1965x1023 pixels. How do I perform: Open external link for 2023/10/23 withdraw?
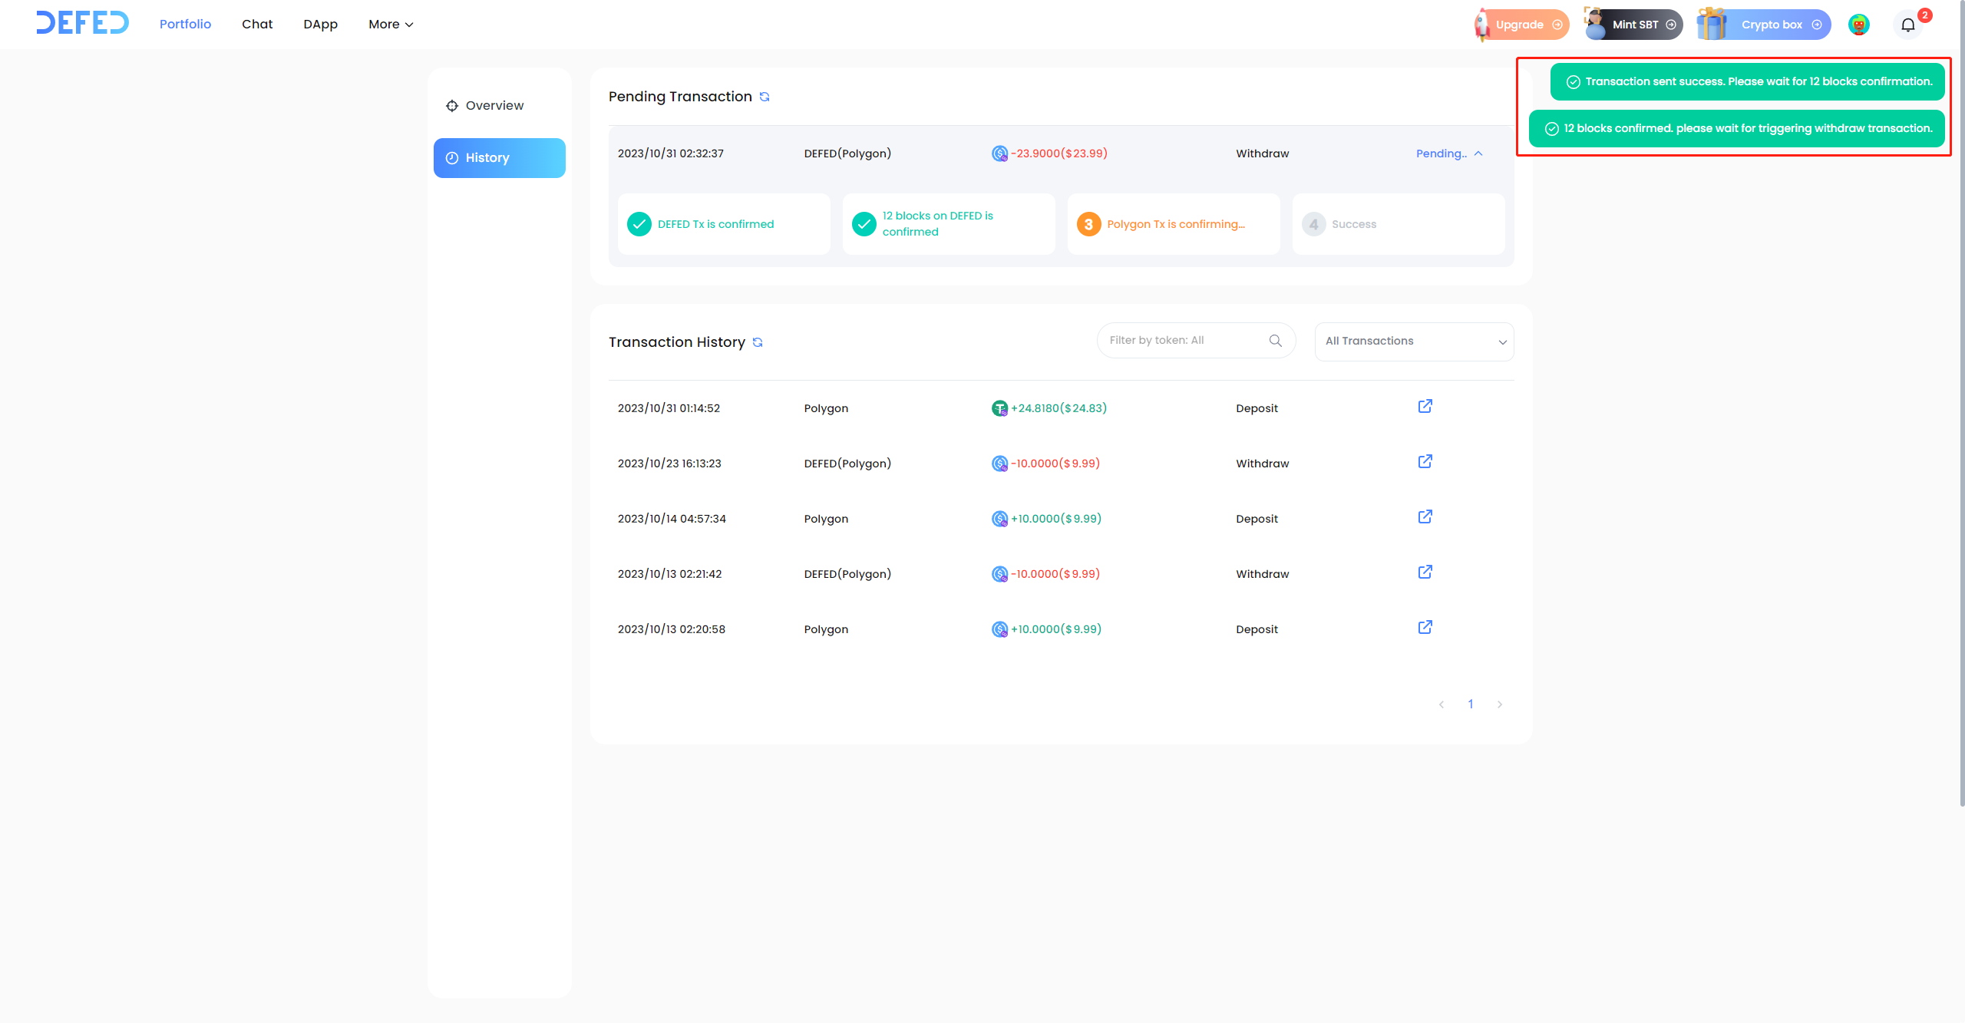(1425, 462)
